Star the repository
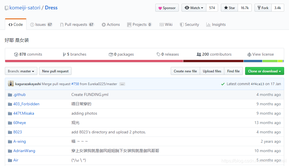This screenshot has height=166, width=289. pyautogui.click(x=229, y=8)
